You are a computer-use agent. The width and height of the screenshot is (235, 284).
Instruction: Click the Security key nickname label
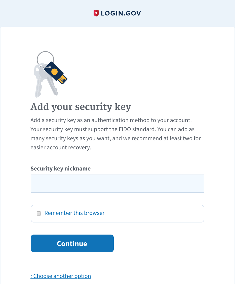click(x=60, y=168)
